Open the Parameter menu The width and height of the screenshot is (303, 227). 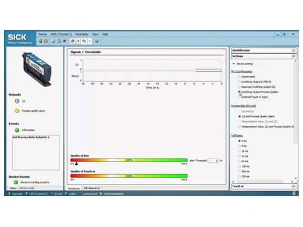pyautogui.click(x=82, y=35)
